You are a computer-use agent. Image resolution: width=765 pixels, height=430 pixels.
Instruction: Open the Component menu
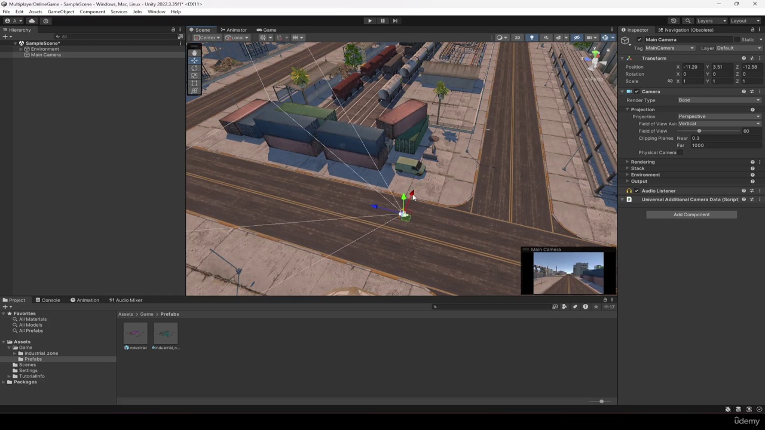(92, 12)
